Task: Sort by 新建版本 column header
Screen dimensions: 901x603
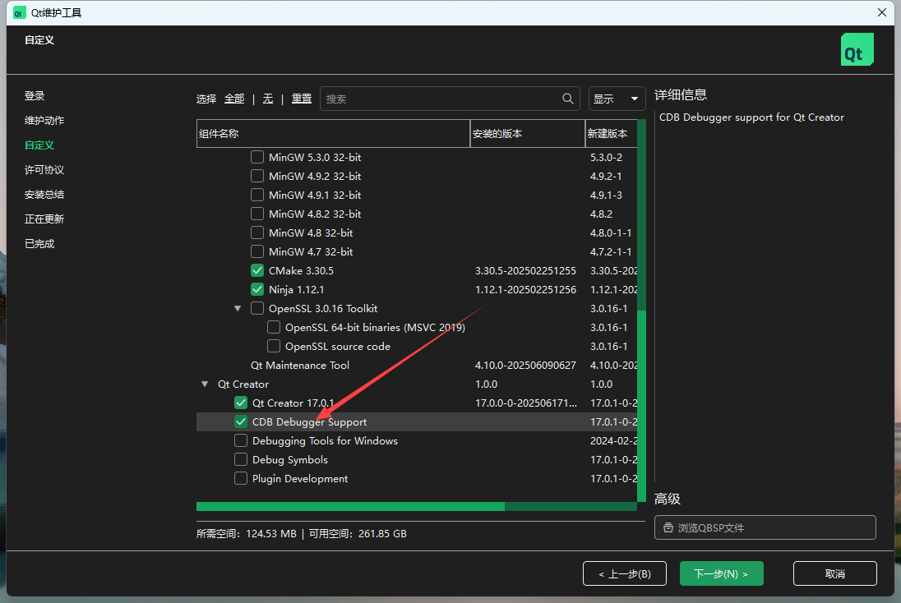Action: (x=611, y=133)
